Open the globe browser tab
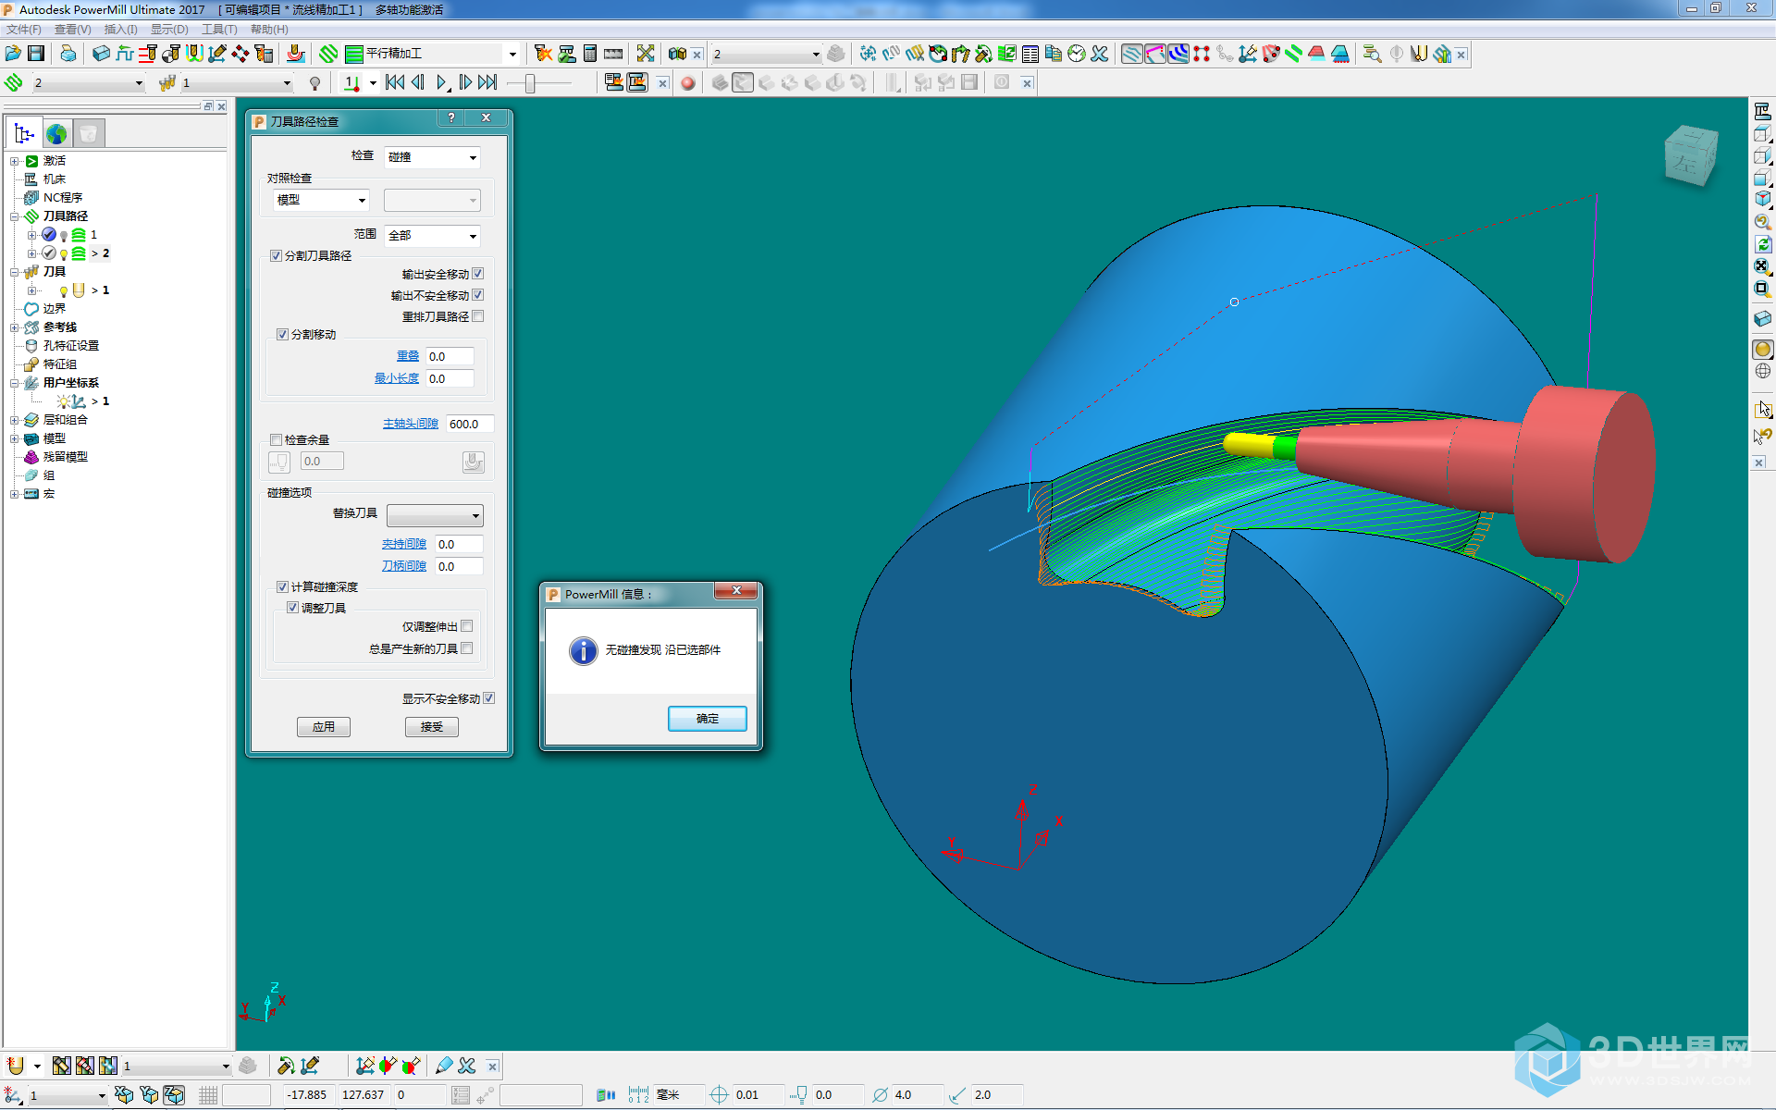 tap(56, 133)
